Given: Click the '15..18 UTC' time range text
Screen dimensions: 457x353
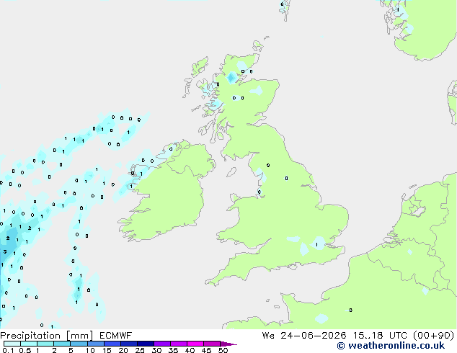Looking at the screenshot, I should 380,336.
